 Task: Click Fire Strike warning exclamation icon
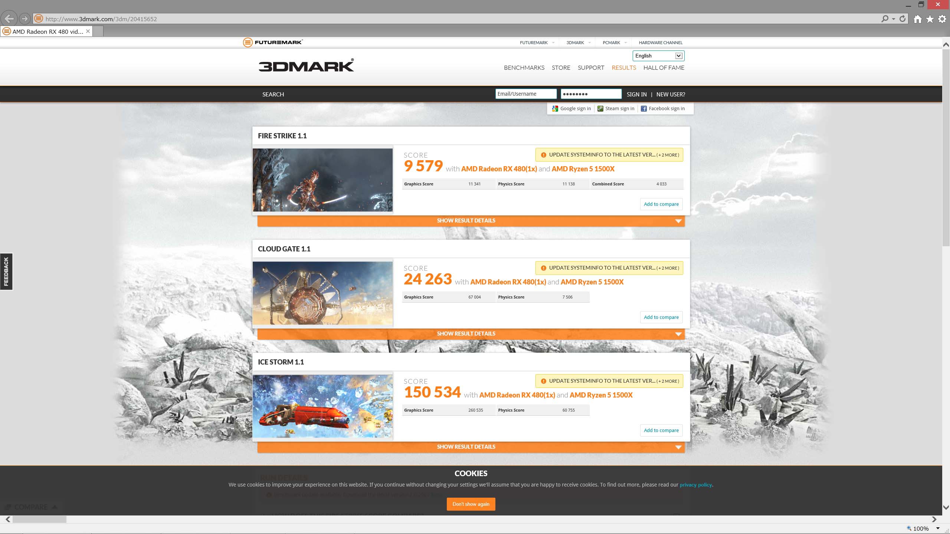point(543,155)
